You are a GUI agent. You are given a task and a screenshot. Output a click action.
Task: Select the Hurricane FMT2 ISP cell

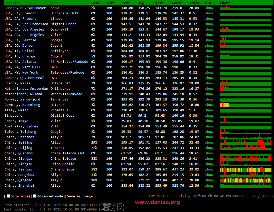tap(64, 13)
